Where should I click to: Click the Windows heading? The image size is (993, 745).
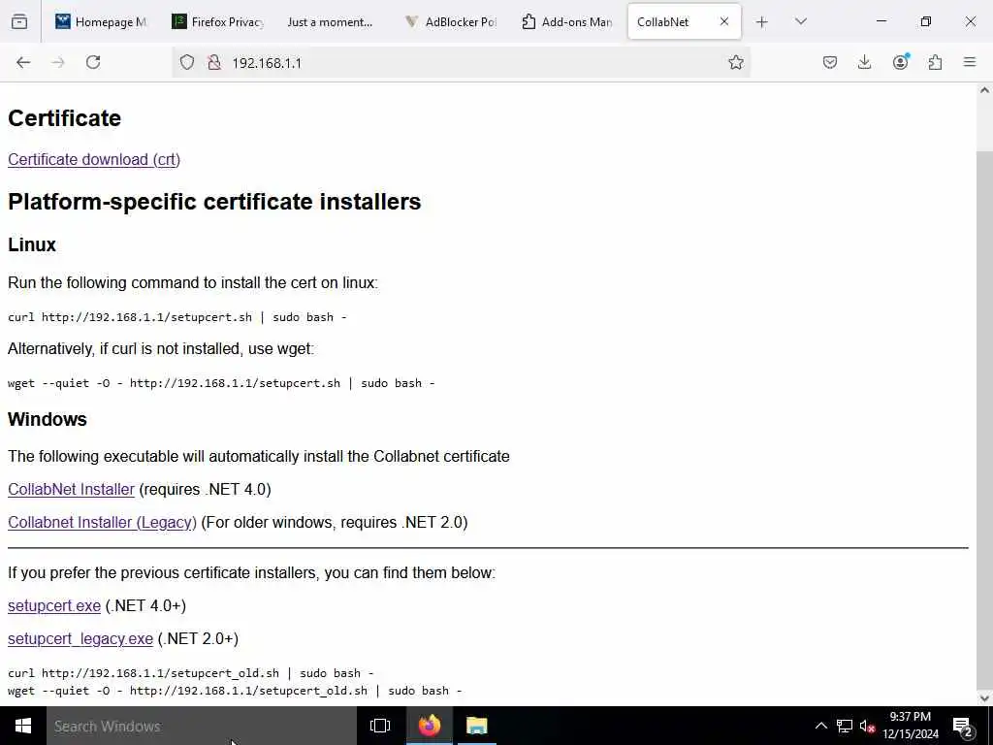(47, 419)
